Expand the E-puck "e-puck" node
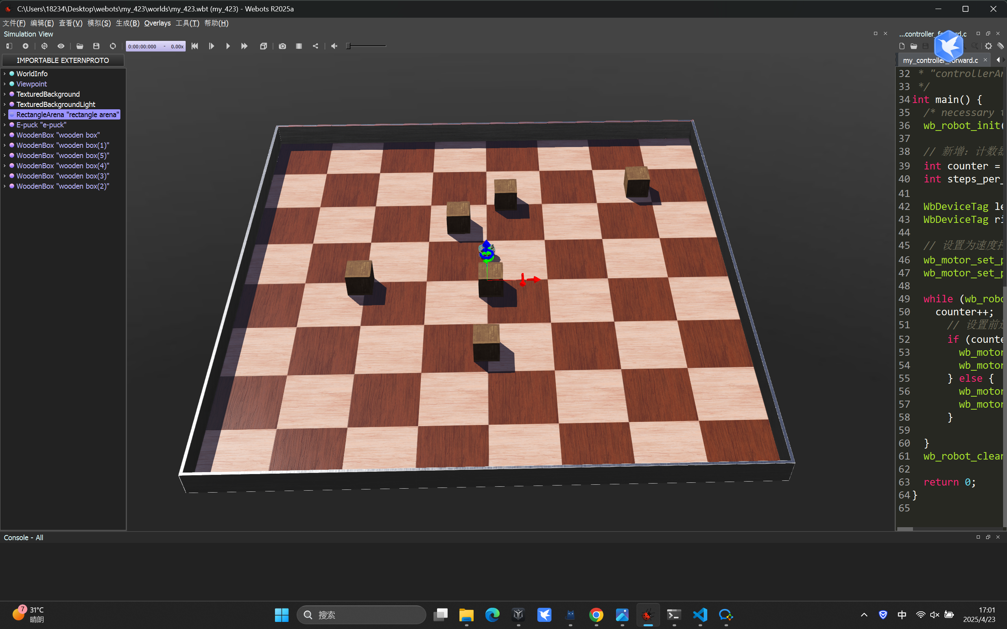The height and width of the screenshot is (629, 1007). pos(5,125)
